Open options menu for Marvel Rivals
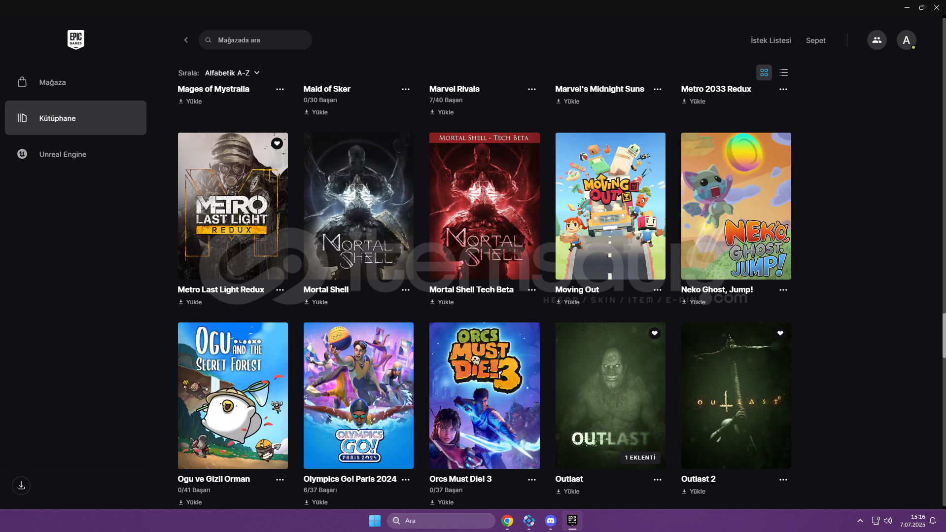This screenshot has height=532, width=946. click(x=531, y=89)
